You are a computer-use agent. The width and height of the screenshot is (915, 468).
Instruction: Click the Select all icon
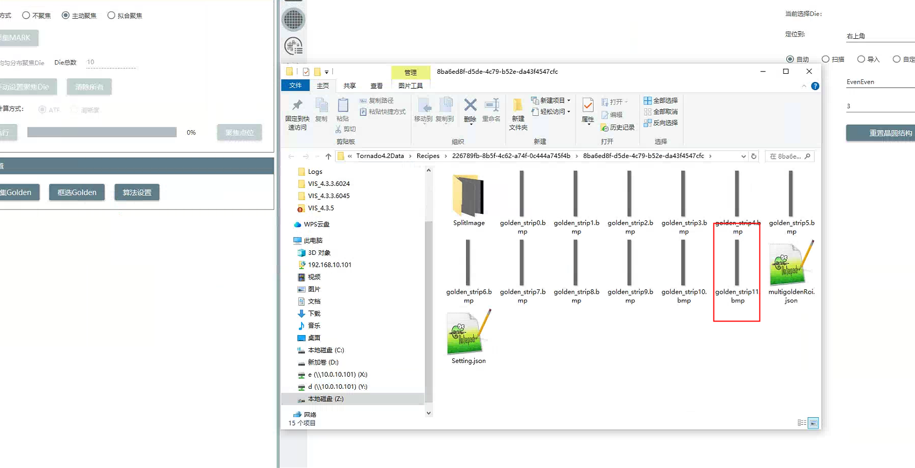(648, 101)
